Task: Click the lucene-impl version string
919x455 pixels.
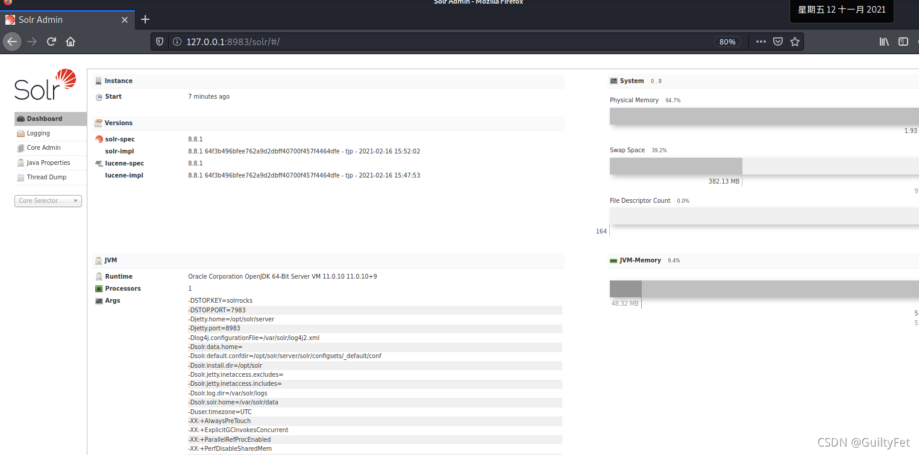Action: tap(304, 175)
